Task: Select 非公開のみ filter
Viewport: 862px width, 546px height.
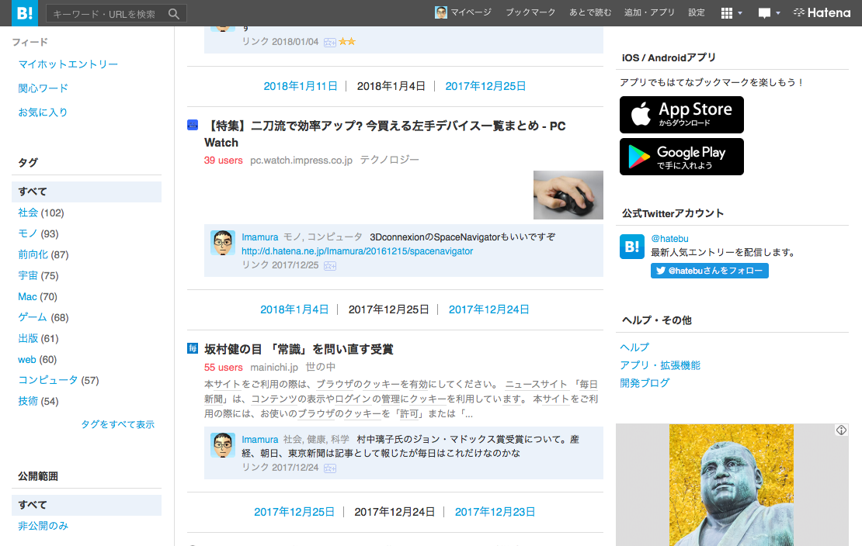Action: [43, 526]
